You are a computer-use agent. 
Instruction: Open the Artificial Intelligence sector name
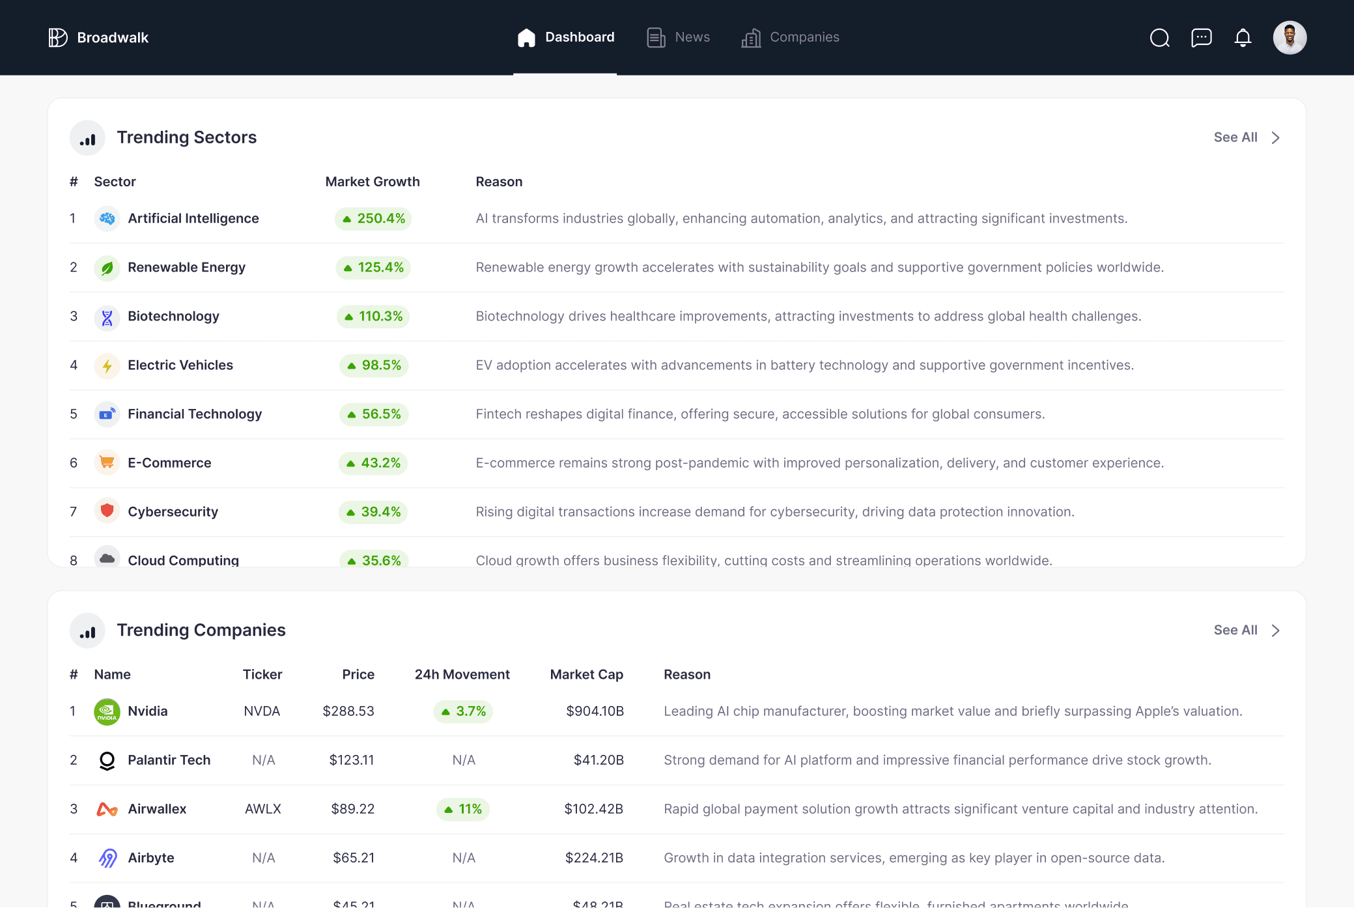tap(193, 218)
